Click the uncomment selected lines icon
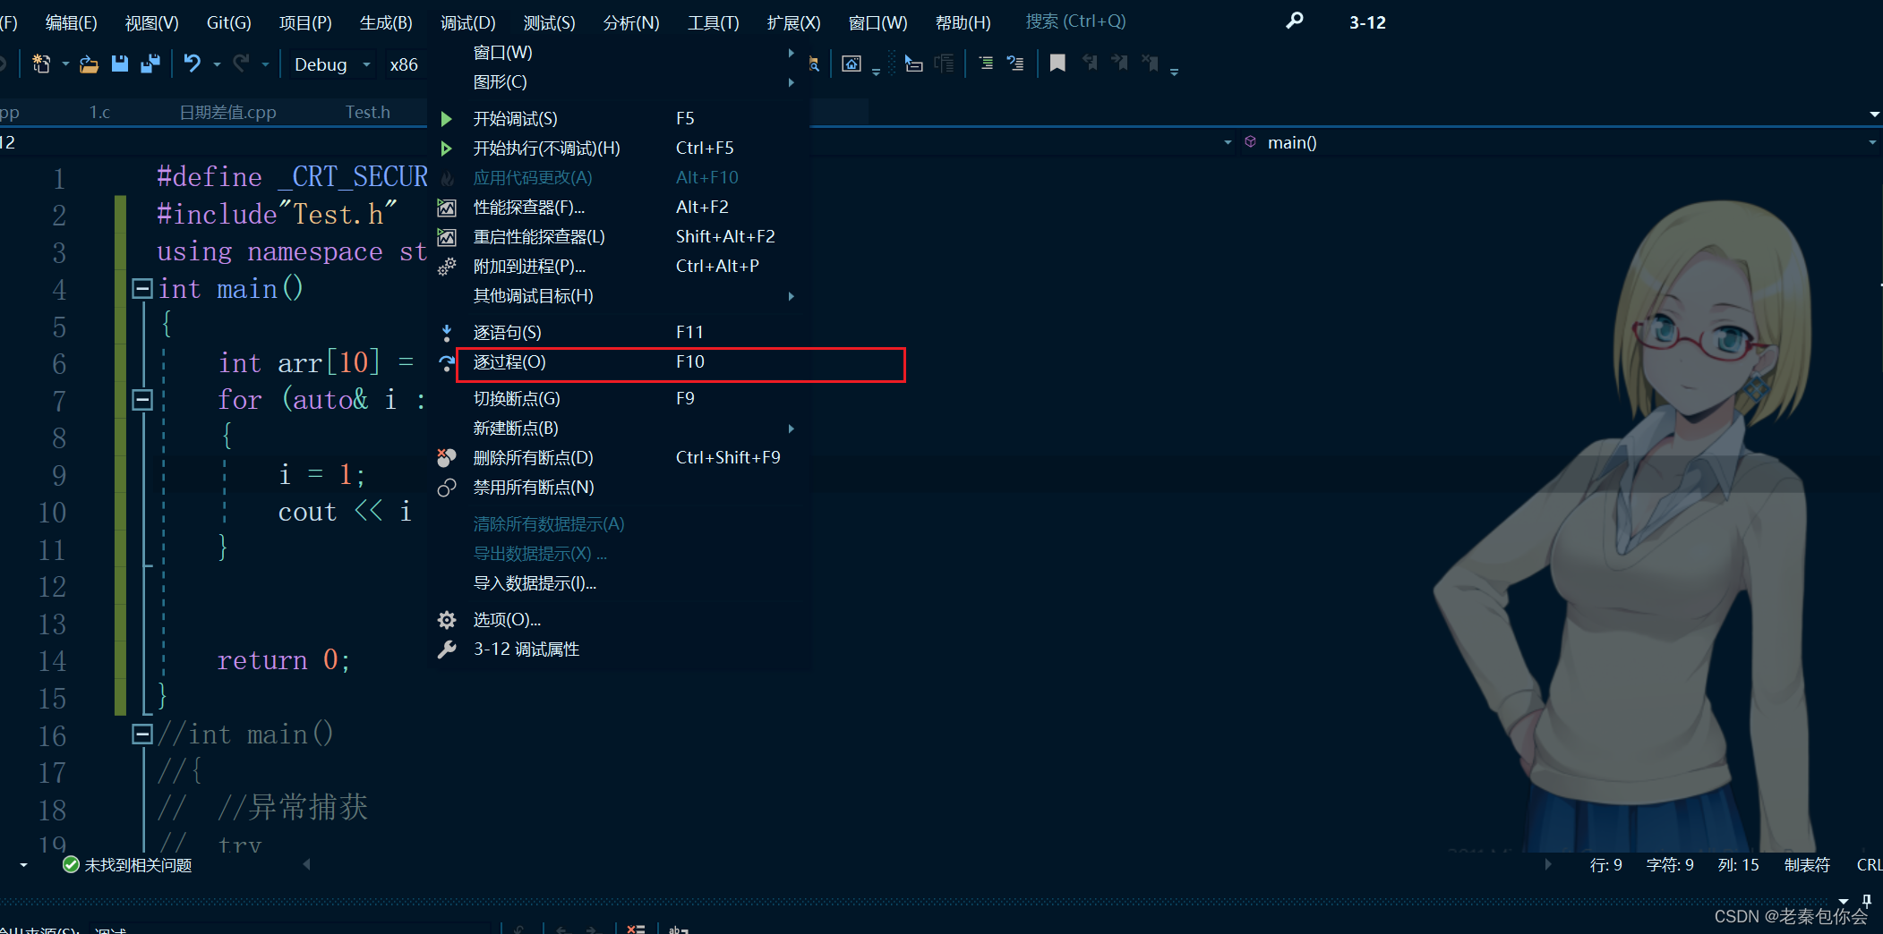Screen dimensions: 1883x934 [x=1015, y=64]
